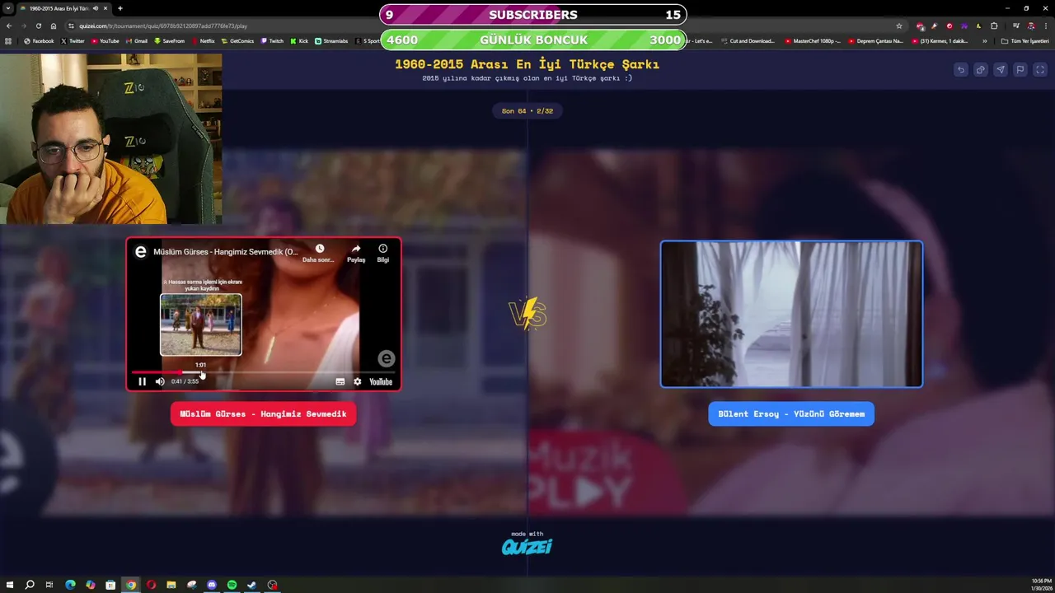Open Task View on taskbar
Screen dimensions: 1055x593
[49, 585]
